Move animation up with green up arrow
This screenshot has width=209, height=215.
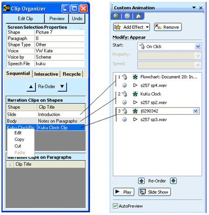[141, 181]
